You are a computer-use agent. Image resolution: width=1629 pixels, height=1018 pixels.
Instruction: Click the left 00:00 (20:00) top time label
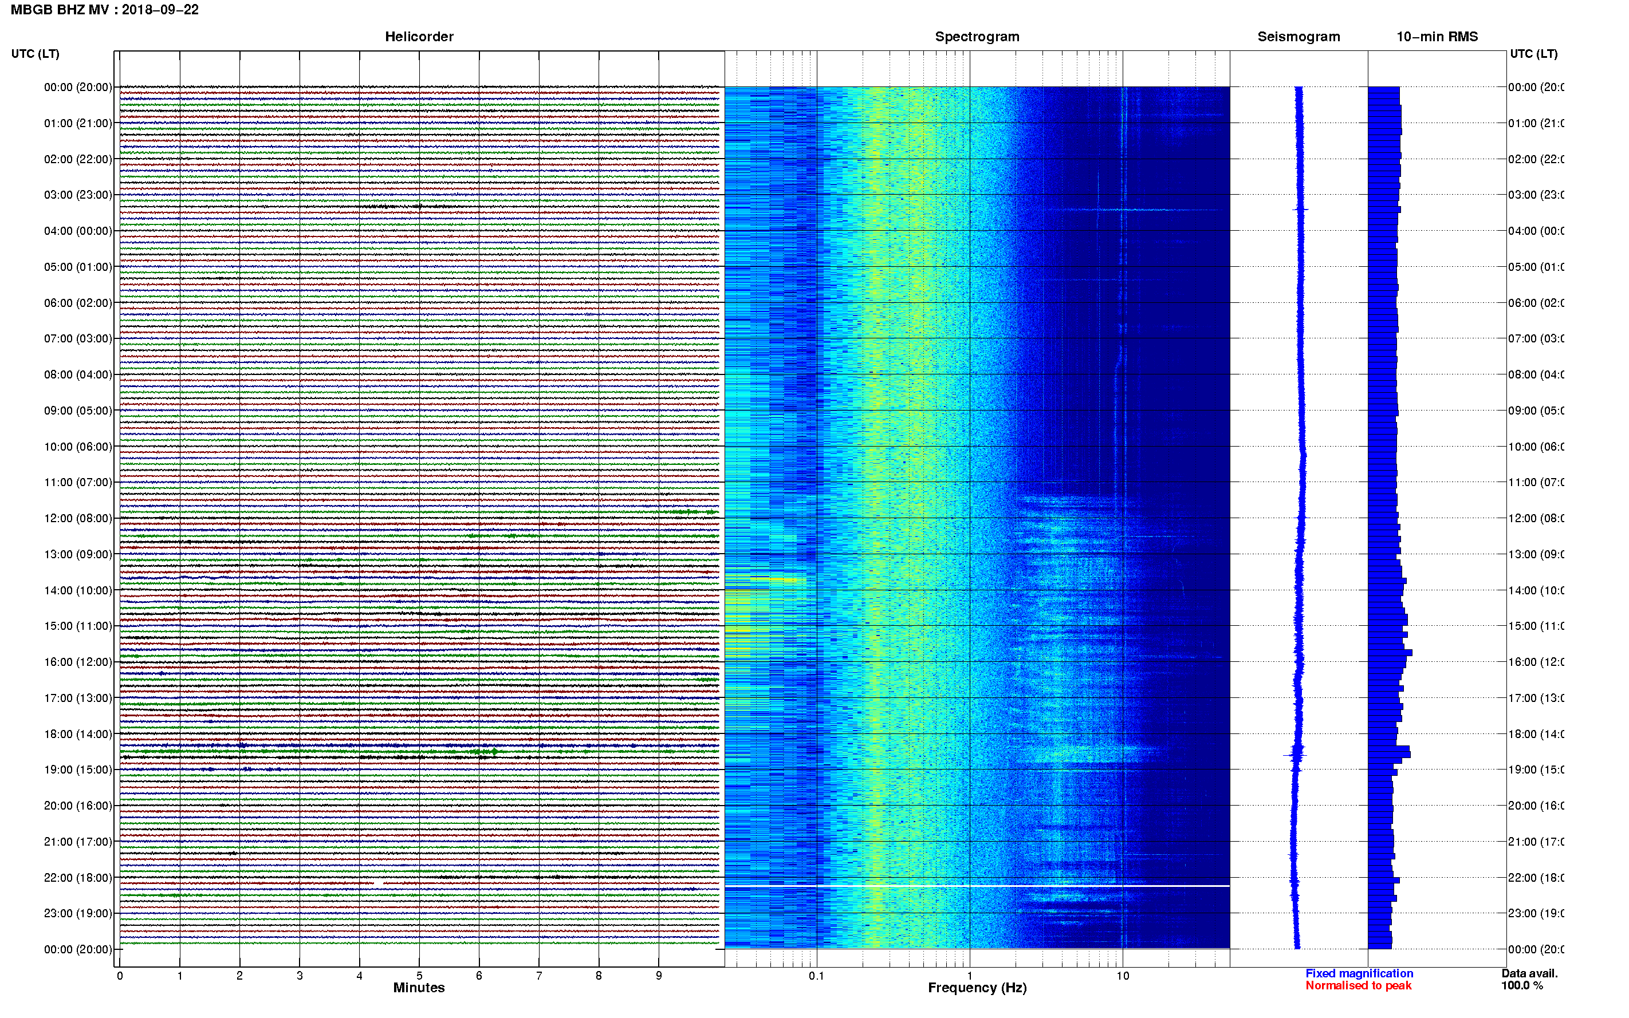[x=78, y=87]
